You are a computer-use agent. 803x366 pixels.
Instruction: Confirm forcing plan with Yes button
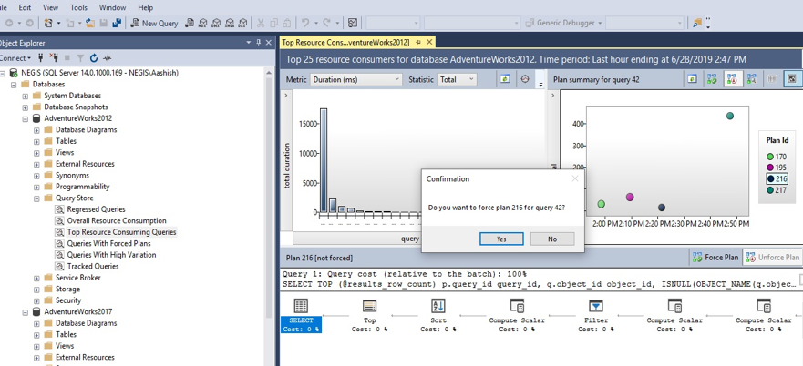pyautogui.click(x=501, y=239)
